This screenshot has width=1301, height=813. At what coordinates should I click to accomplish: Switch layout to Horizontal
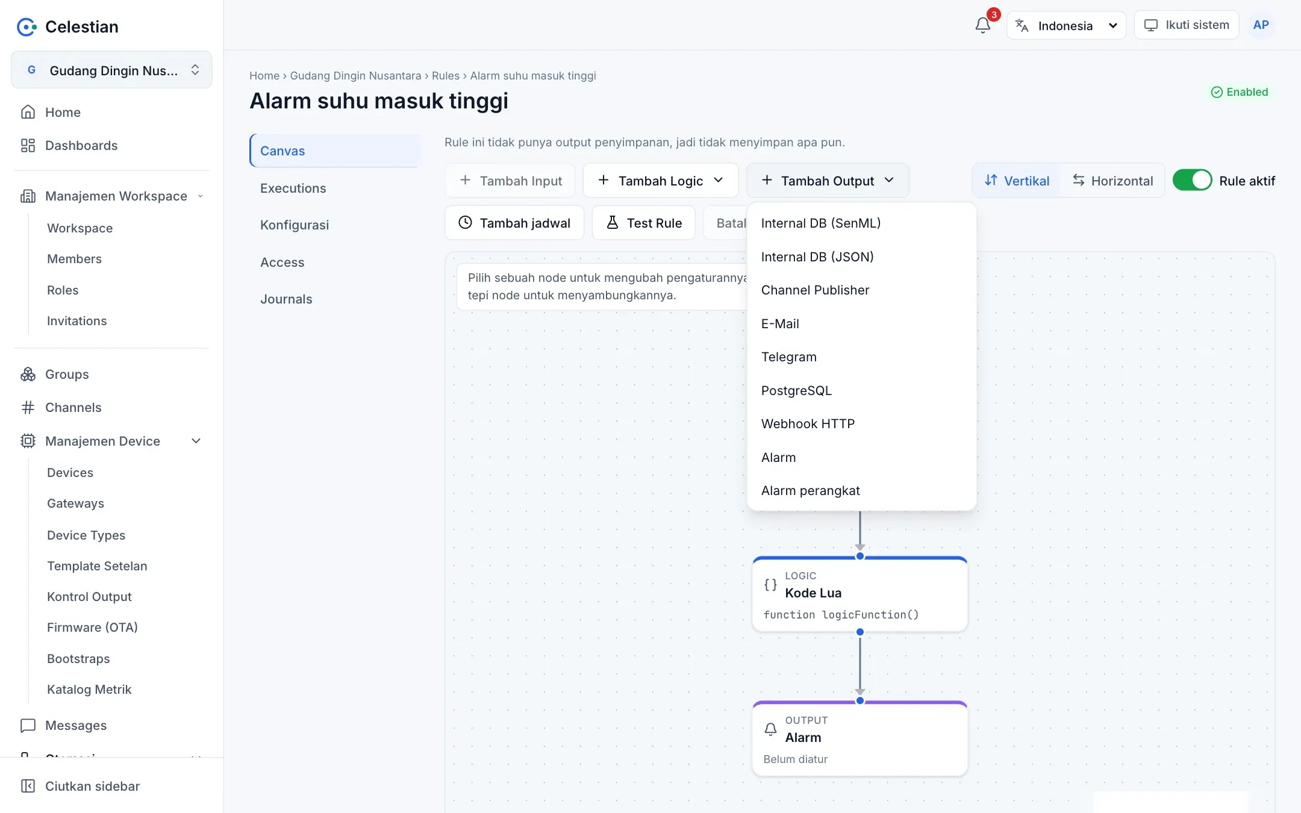(x=1112, y=181)
